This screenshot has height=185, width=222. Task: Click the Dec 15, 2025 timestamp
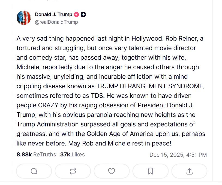click(x=178, y=155)
